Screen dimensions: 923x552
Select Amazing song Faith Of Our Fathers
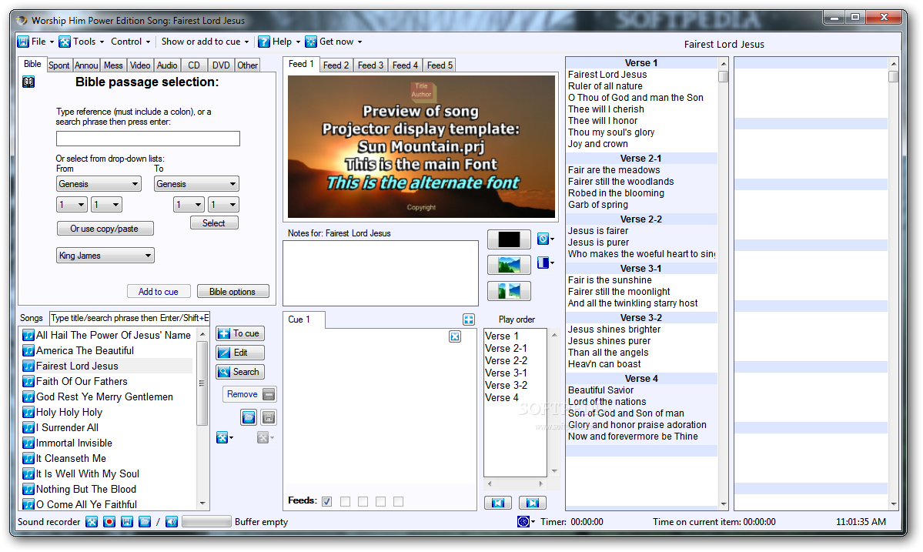tap(82, 381)
